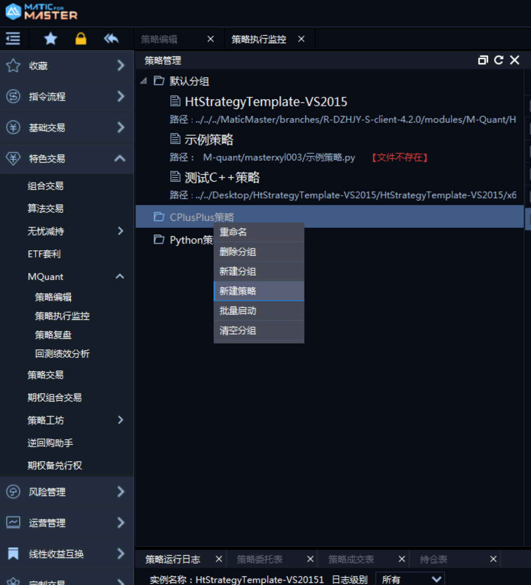Viewport: 531px width, 585px height.
Task: Click the hamburger menu icon in sidebar toolbar
Action: tap(13, 39)
